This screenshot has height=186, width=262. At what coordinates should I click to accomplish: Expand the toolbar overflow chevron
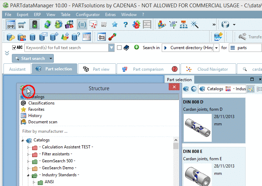[x=214, y=25]
